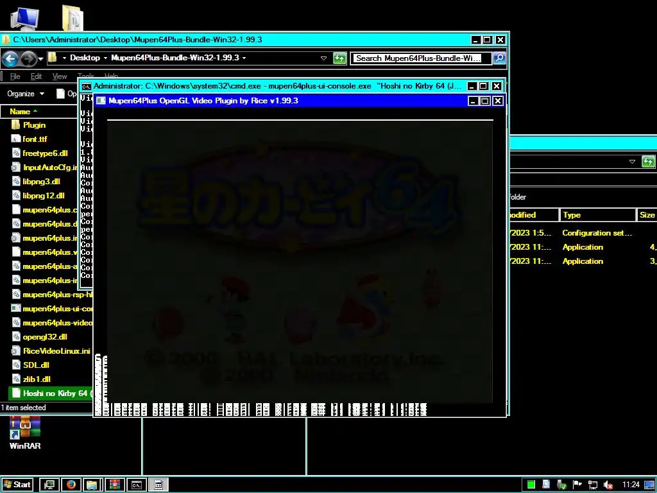657x493 pixels.
Task: Open address dropdown in right Explorer window
Action: (632, 162)
